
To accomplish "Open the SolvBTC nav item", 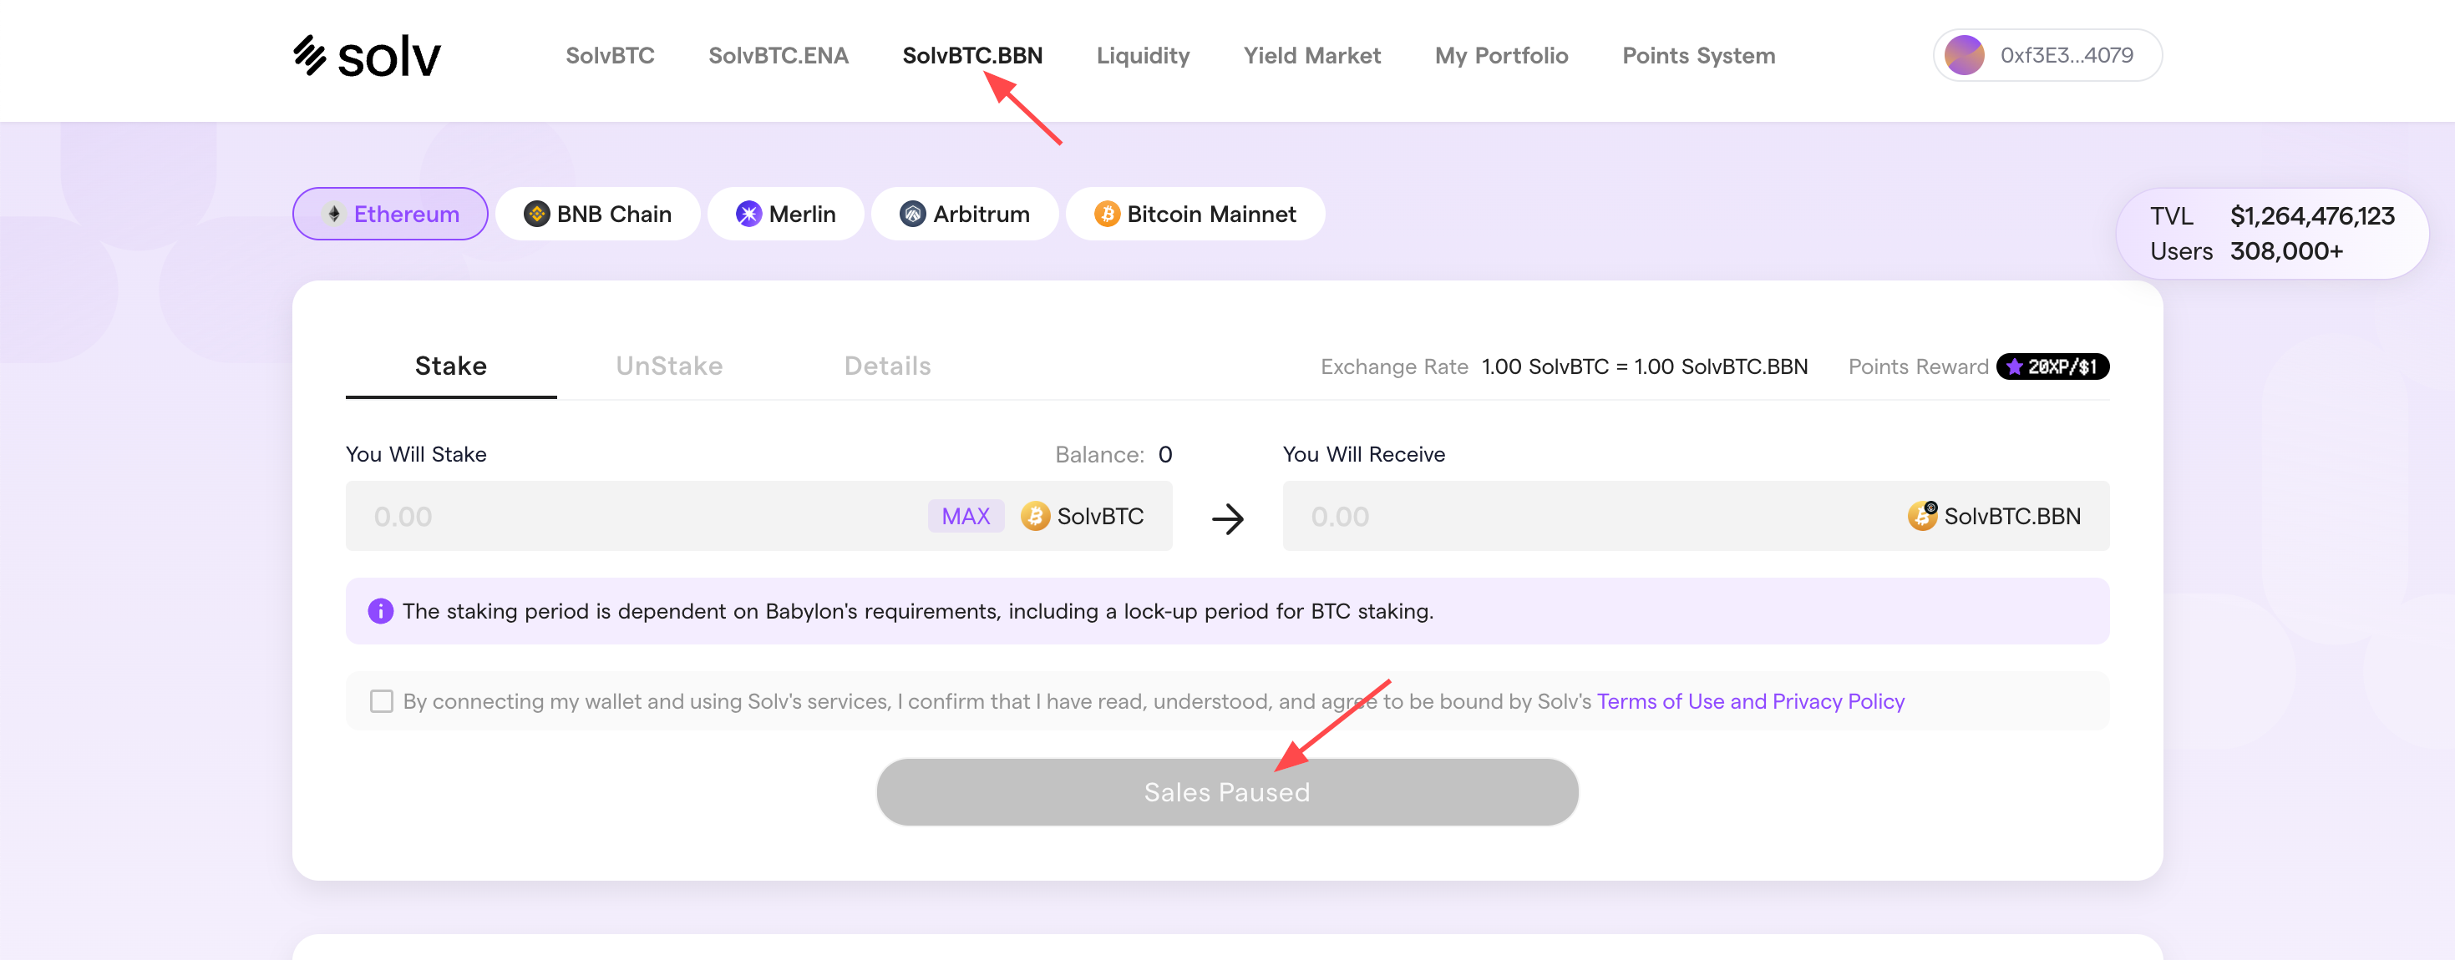I will pyautogui.click(x=610, y=56).
